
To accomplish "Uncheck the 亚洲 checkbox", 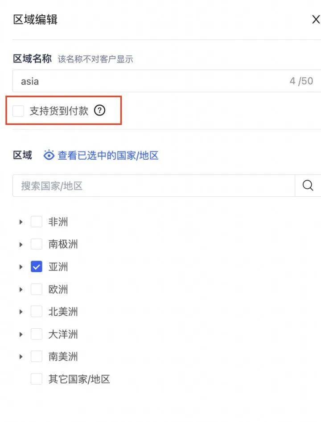I will 36,267.
